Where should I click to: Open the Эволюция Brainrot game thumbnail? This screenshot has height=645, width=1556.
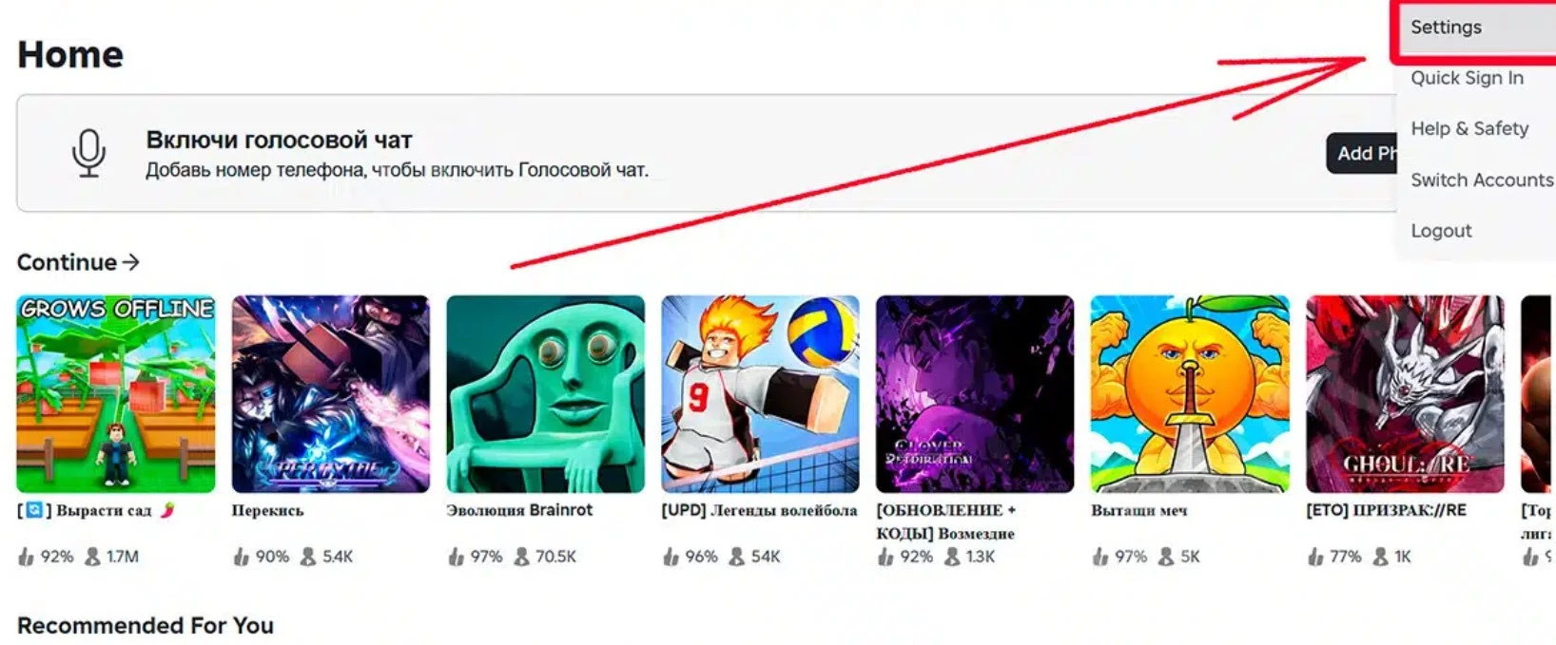[545, 393]
